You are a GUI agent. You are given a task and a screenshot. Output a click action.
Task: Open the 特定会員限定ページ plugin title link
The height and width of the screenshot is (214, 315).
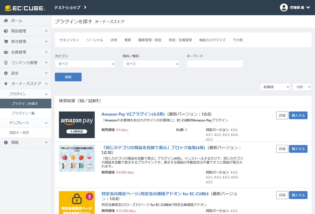[x=155, y=194]
